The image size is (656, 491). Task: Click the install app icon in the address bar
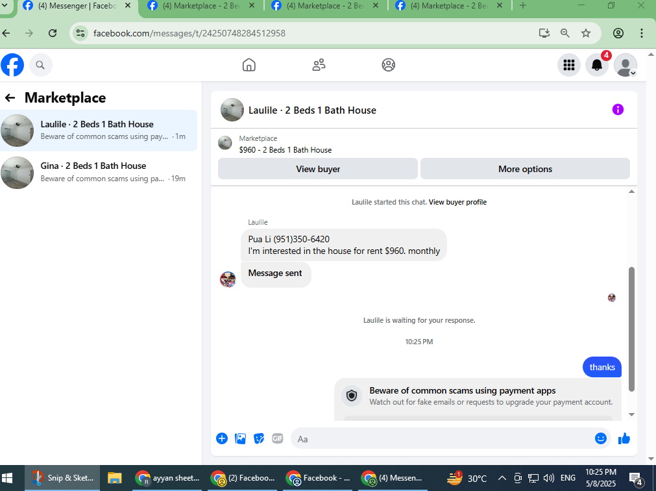[544, 33]
